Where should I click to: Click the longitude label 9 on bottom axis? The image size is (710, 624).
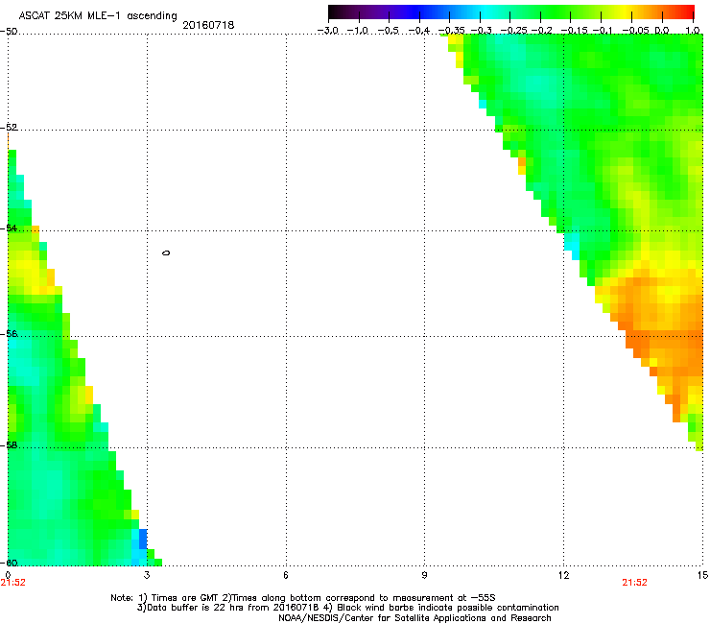424,575
